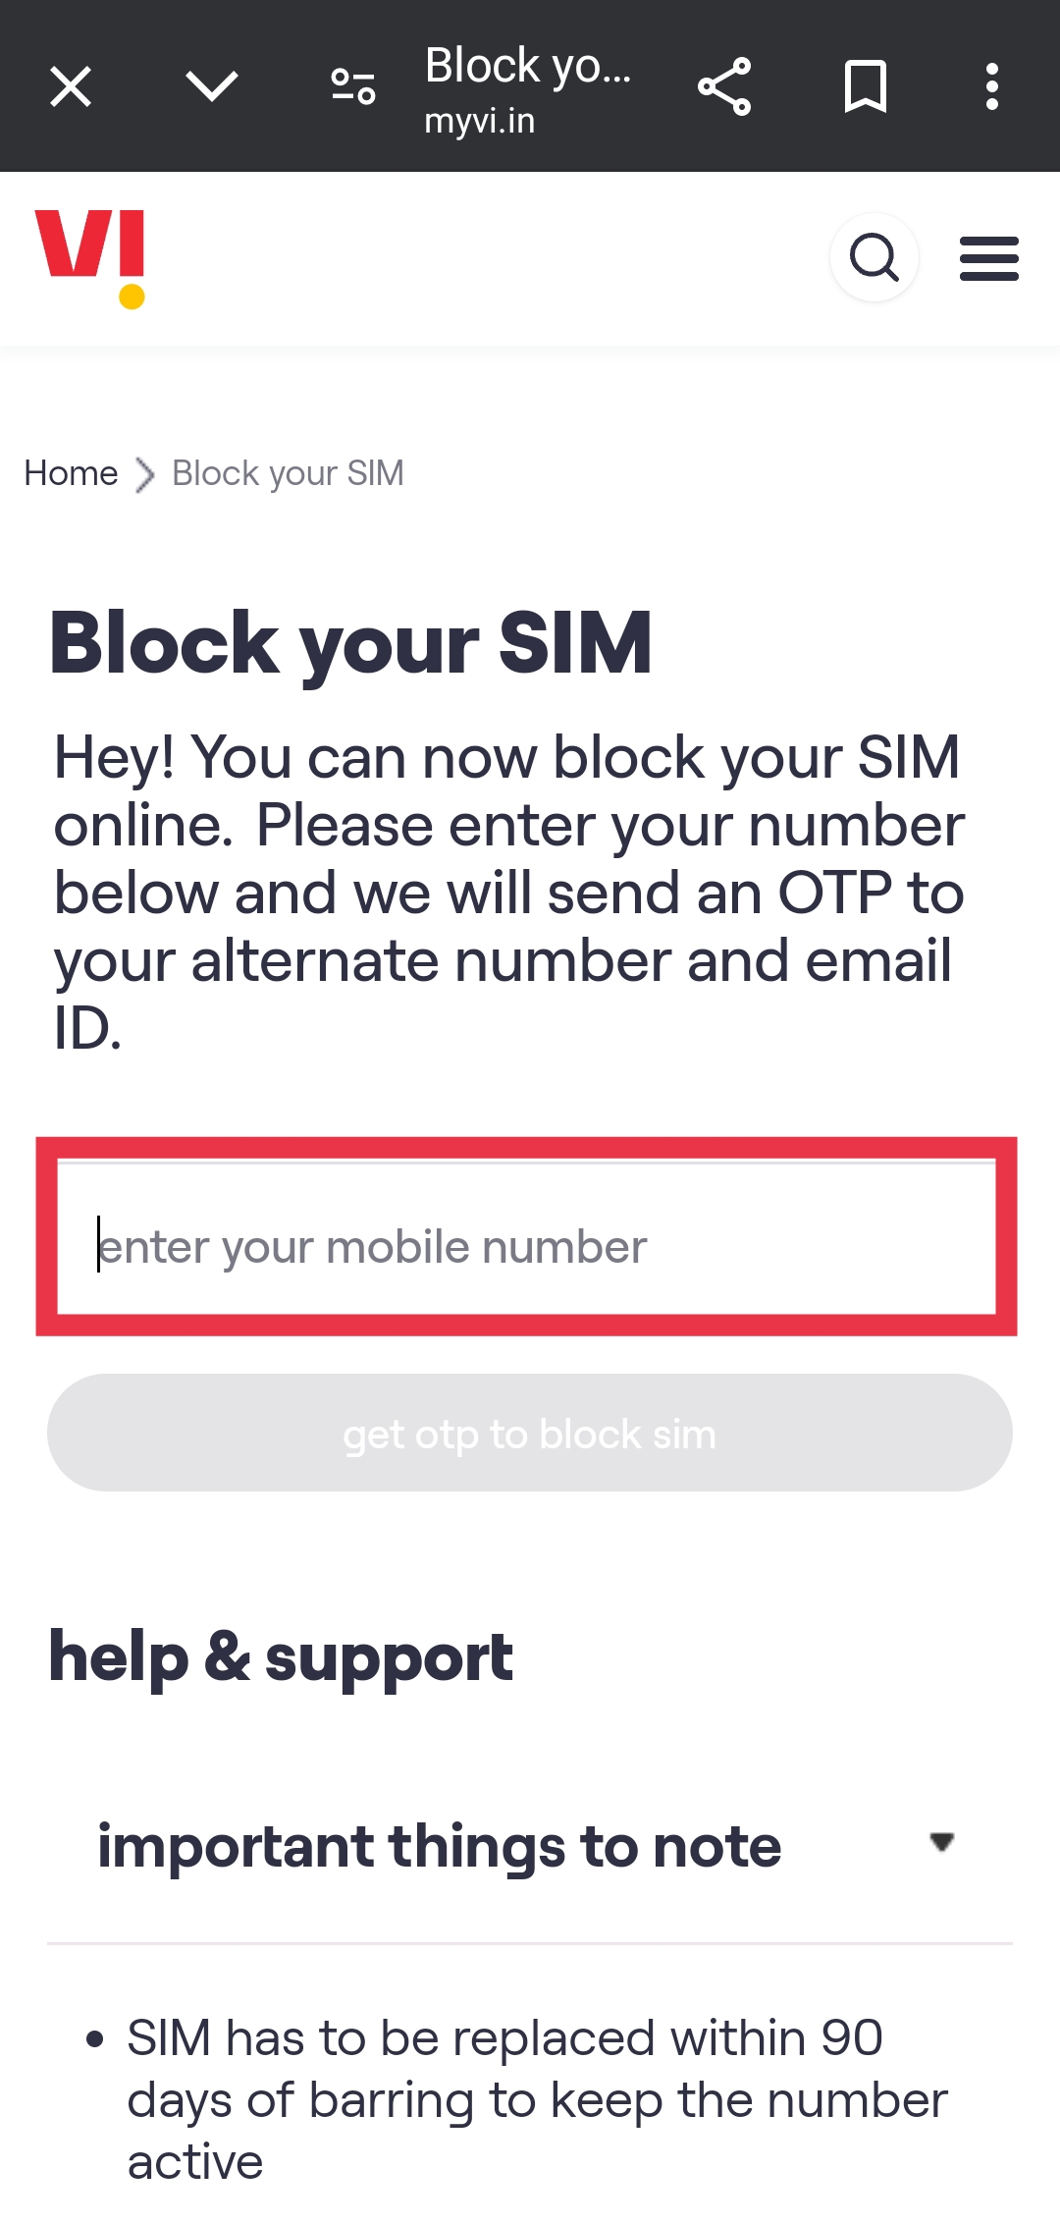Select Block your SIM breadcrumb
This screenshot has height=2223, width=1060.
(x=288, y=473)
